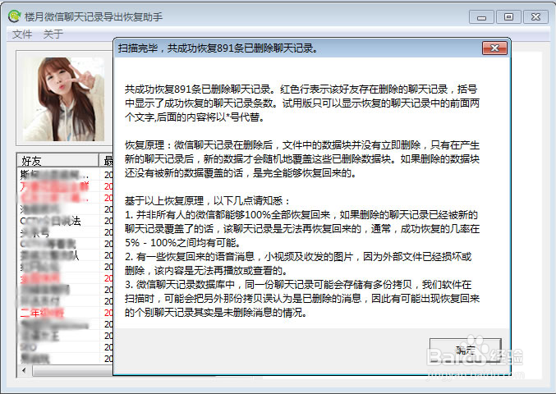The height and width of the screenshot is (394, 556).
Task: Click the 确定 button in the dialog
Action: pos(465,350)
